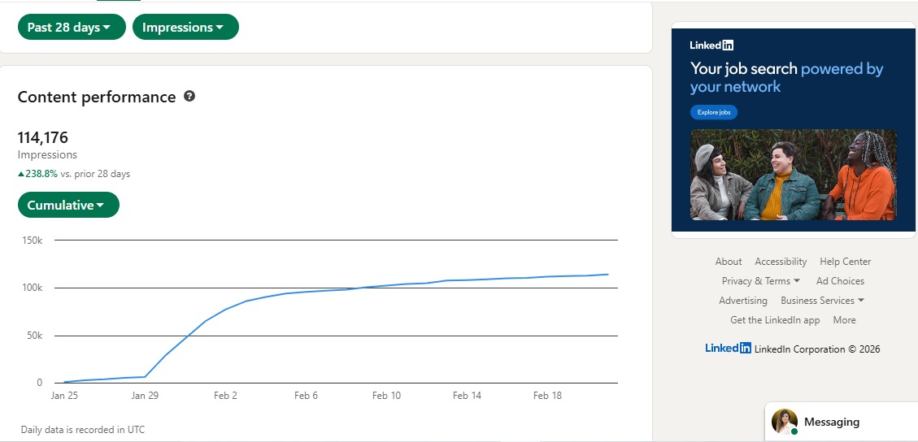This screenshot has width=918, height=442.
Task: Open the Advertising footer link
Action: [743, 301]
